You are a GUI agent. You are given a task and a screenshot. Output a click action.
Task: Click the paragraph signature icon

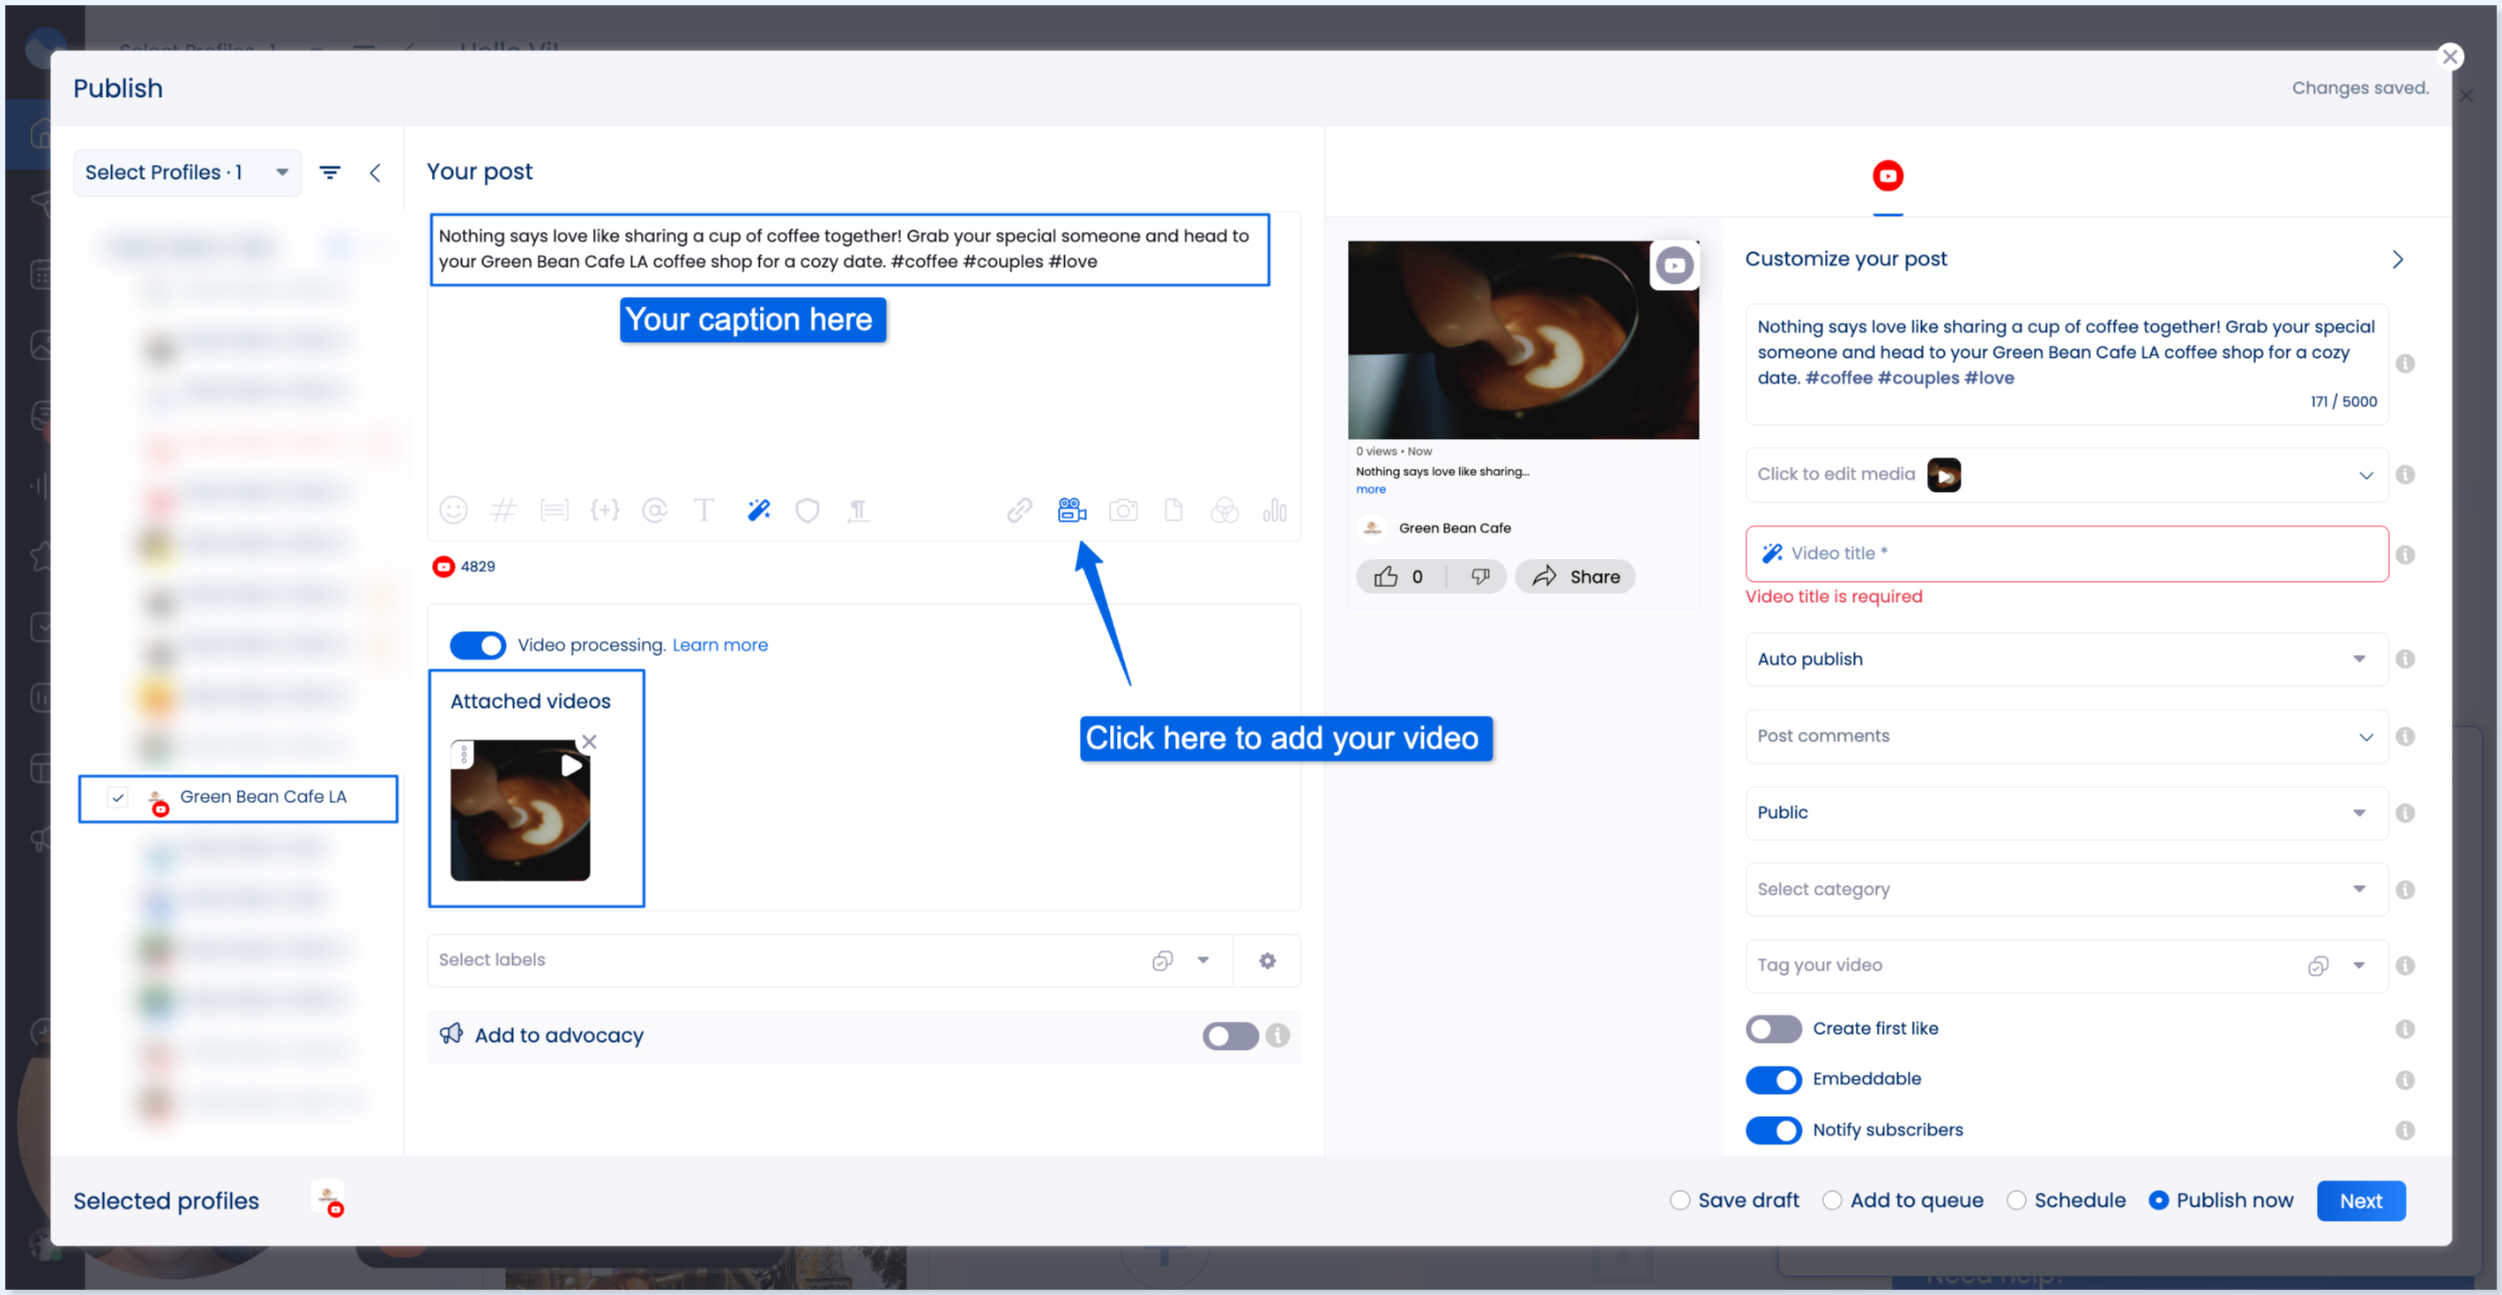pyautogui.click(x=858, y=510)
